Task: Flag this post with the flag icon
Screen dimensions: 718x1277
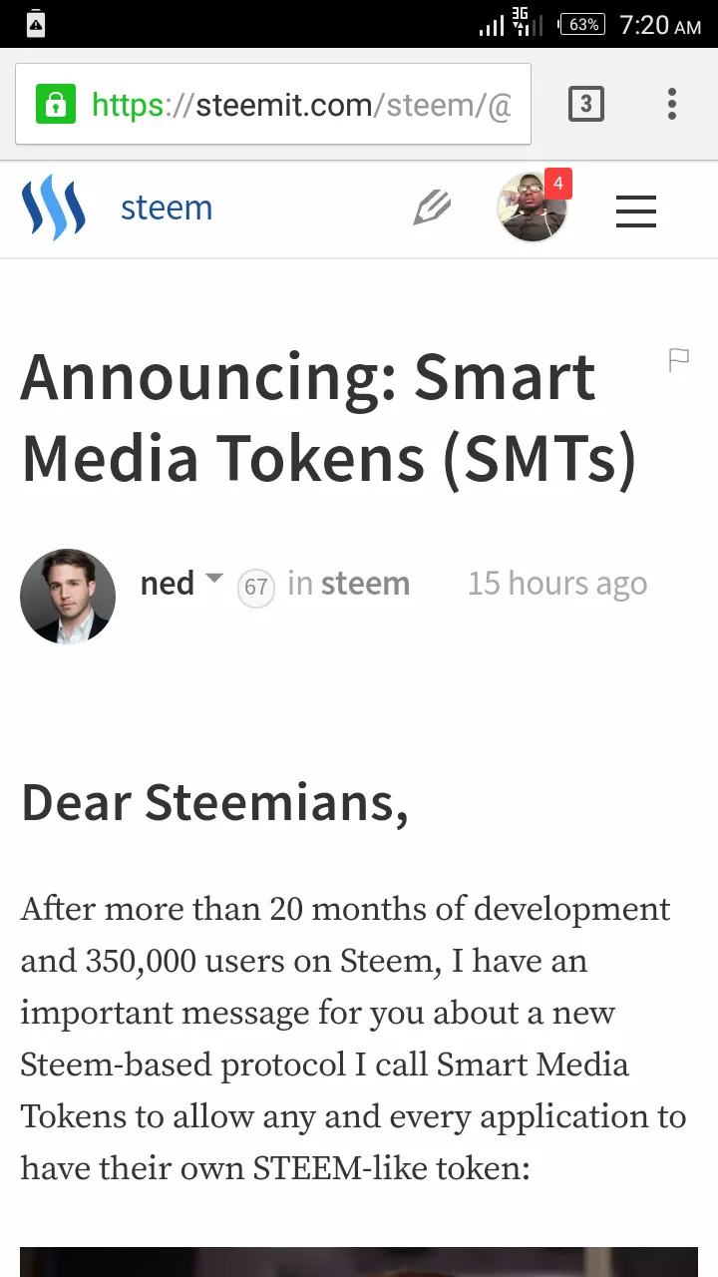Action: pyautogui.click(x=679, y=360)
